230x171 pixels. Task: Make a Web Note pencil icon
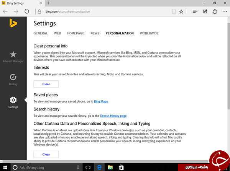click(x=205, y=11)
